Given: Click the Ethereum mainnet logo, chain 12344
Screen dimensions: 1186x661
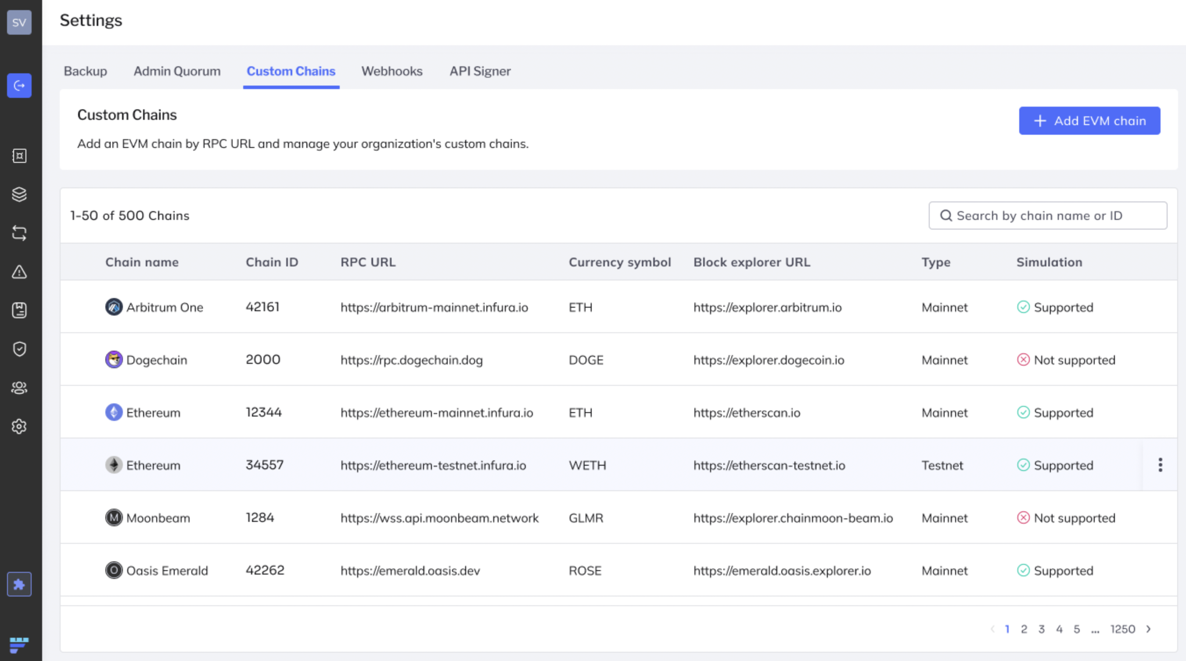Looking at the screenshot, I should click(x=114, y=413).
